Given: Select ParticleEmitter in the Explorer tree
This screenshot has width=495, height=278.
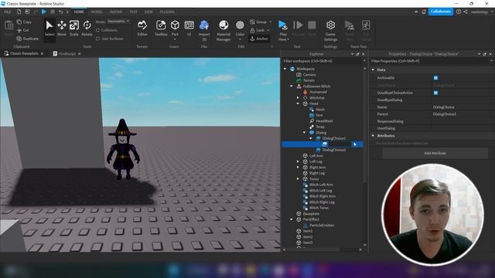Looking at the screenshot, I should [322, 225].
